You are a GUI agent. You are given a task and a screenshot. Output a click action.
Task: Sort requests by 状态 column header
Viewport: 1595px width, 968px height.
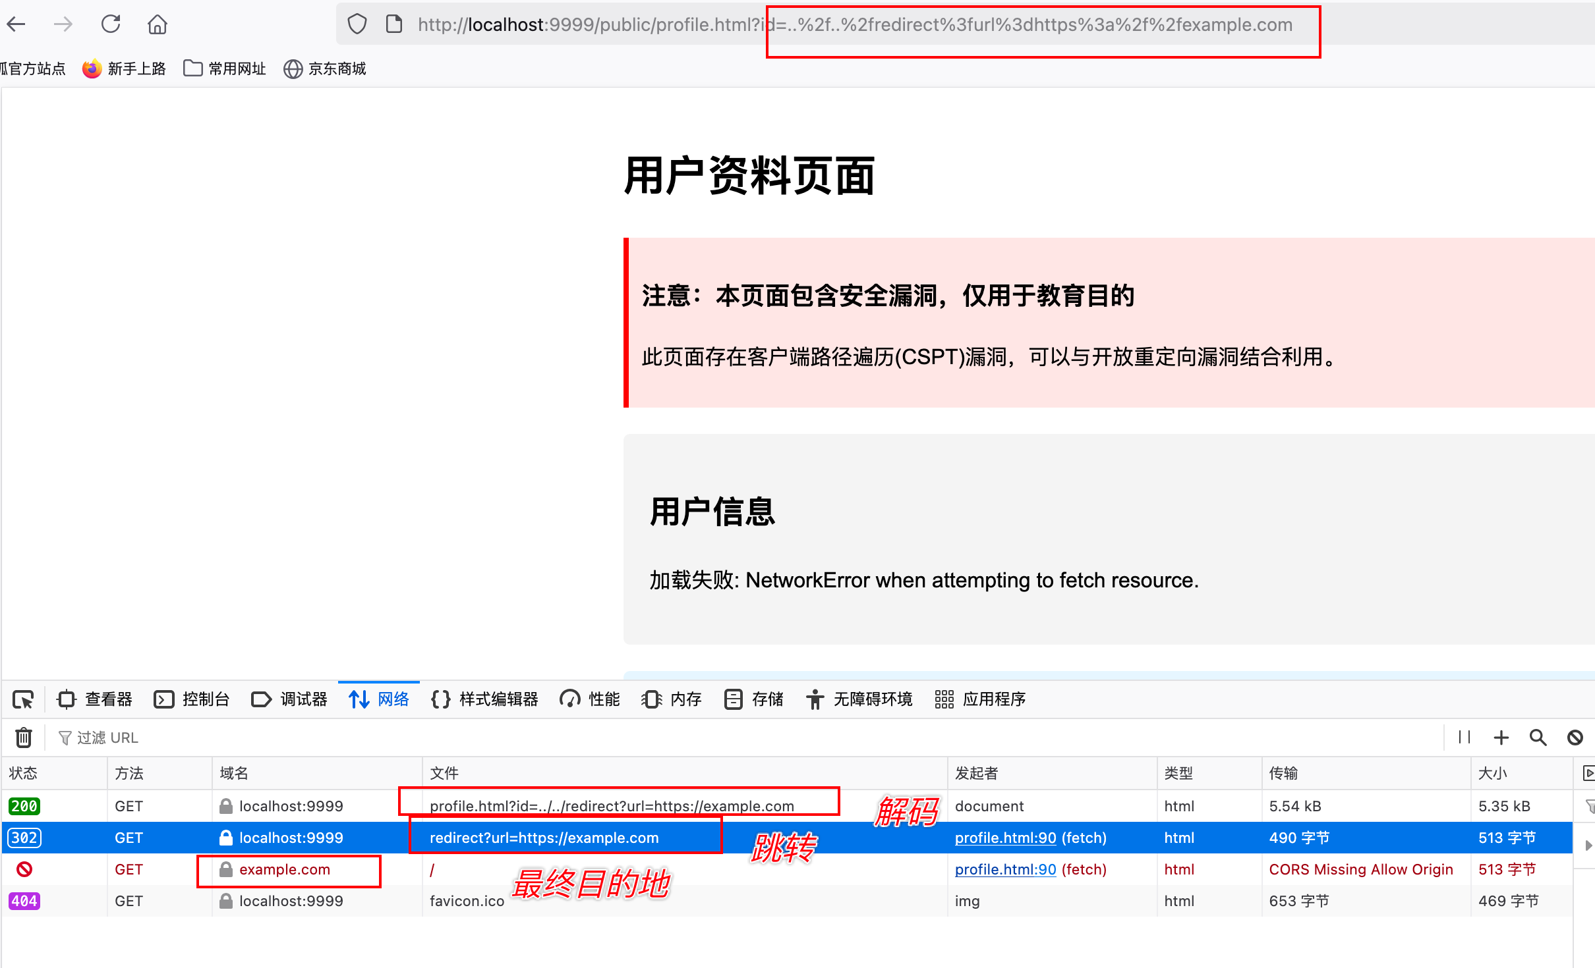pos(24,773)
